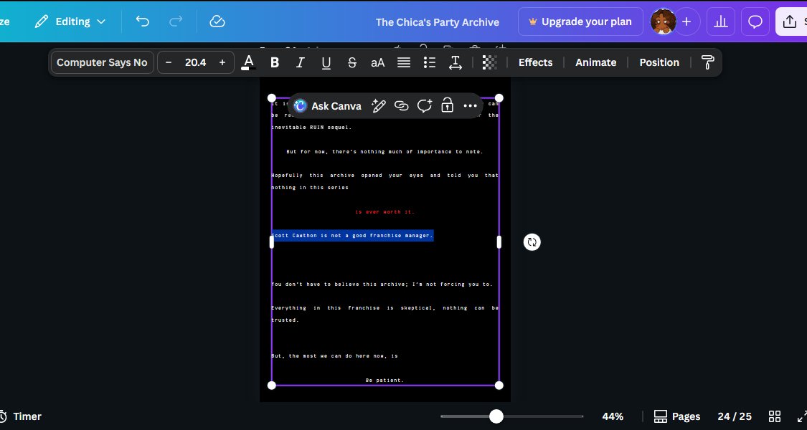Check the cloud save status icon
Image resolution: width=807 pixels, height=430 pixels.
pyautogui.click(x=217, y=21)
